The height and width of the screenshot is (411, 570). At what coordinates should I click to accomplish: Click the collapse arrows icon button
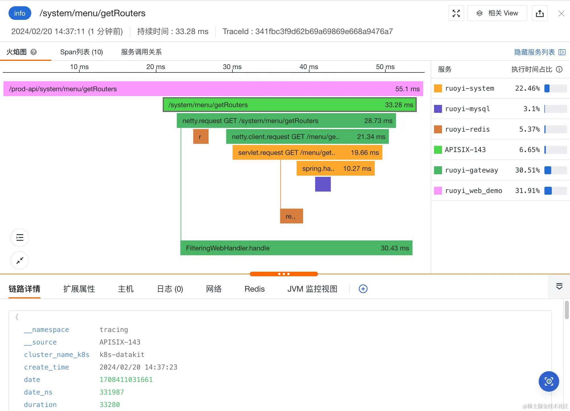[x=20, y=260]
